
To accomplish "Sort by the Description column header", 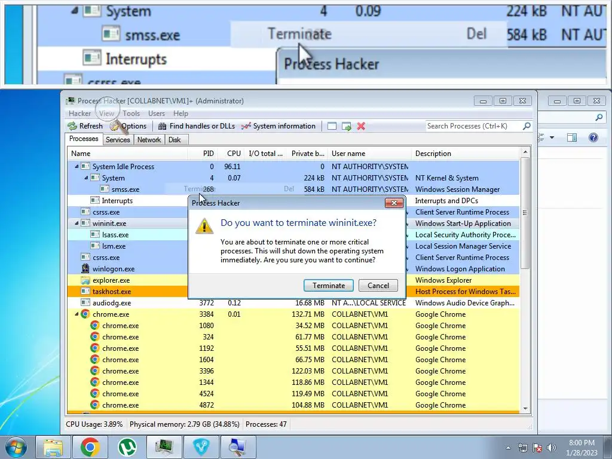I will (465, 154).
